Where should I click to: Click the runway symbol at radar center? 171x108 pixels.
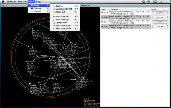(53, 57)
